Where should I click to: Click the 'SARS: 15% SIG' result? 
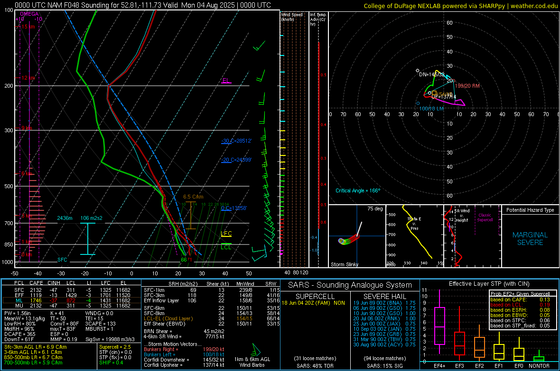pos(384,366)
